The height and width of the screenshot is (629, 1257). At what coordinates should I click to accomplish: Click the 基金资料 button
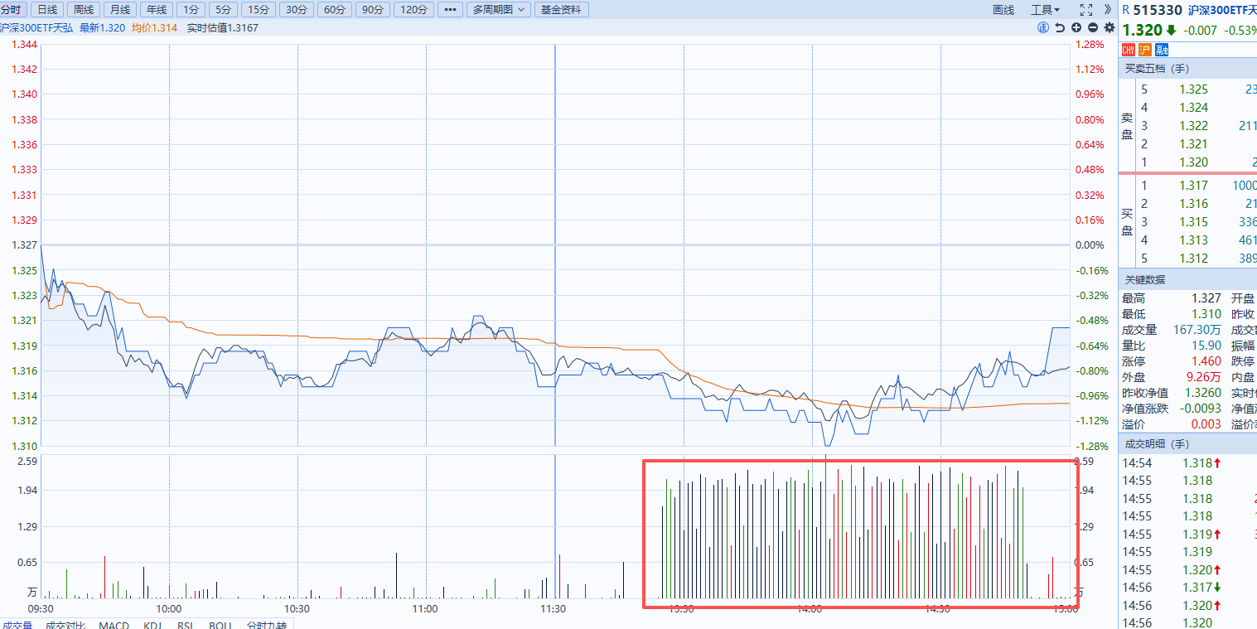[561, 10]
